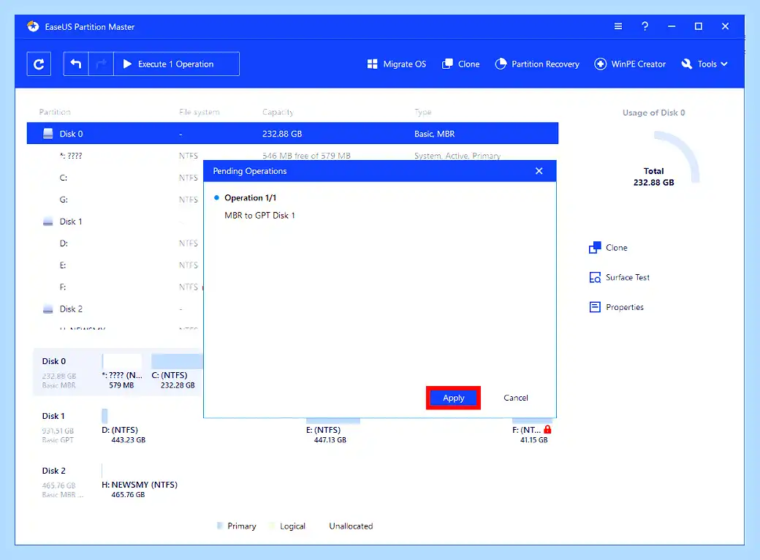Viewport: 760px width, 560px height.
Task: Launch Partition Recovery
Action: tap(537, 64)
